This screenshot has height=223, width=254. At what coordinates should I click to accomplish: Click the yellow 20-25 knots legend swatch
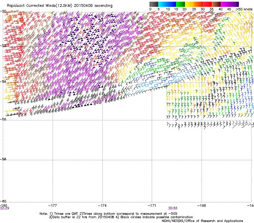pos(189,4)
